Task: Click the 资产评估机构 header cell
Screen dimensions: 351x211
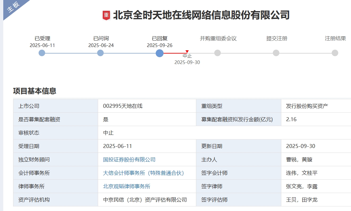Action: (56, 200)
